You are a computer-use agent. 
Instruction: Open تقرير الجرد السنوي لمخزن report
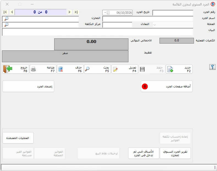coord(175,153)
